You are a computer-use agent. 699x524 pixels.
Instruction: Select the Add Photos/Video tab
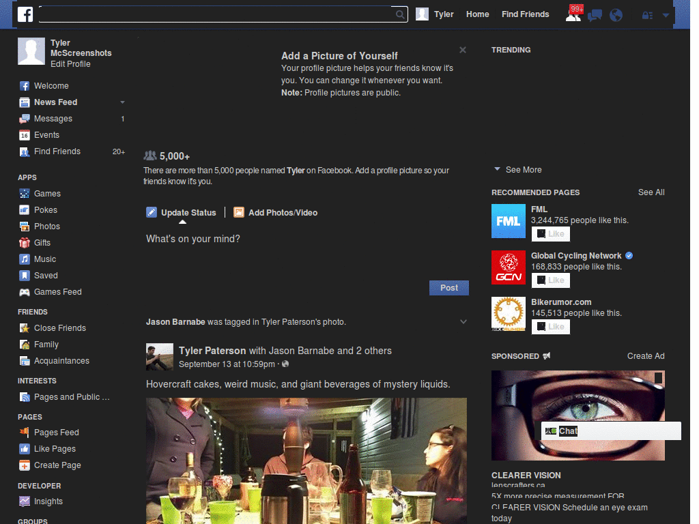click(x=276, y=213)
